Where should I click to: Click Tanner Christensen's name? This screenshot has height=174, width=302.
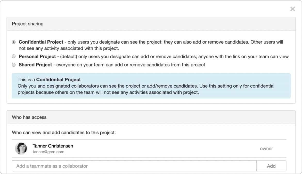[x=52, y=146]
